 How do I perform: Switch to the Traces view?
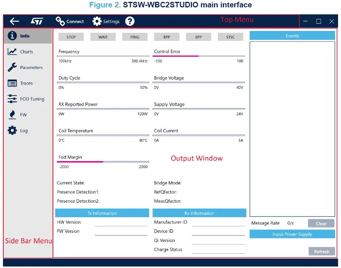point(26,83)
